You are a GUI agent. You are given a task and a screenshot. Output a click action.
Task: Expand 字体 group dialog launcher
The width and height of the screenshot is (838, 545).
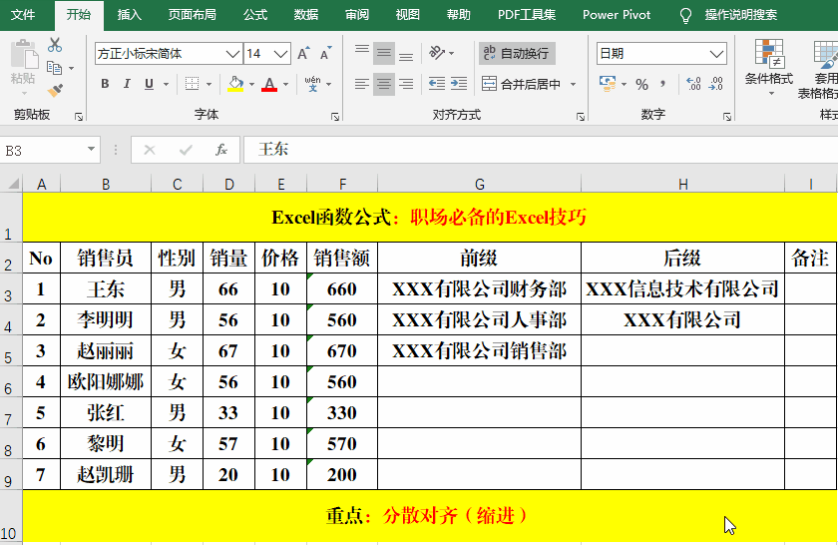pyautogui.click(x=335, y=116)
